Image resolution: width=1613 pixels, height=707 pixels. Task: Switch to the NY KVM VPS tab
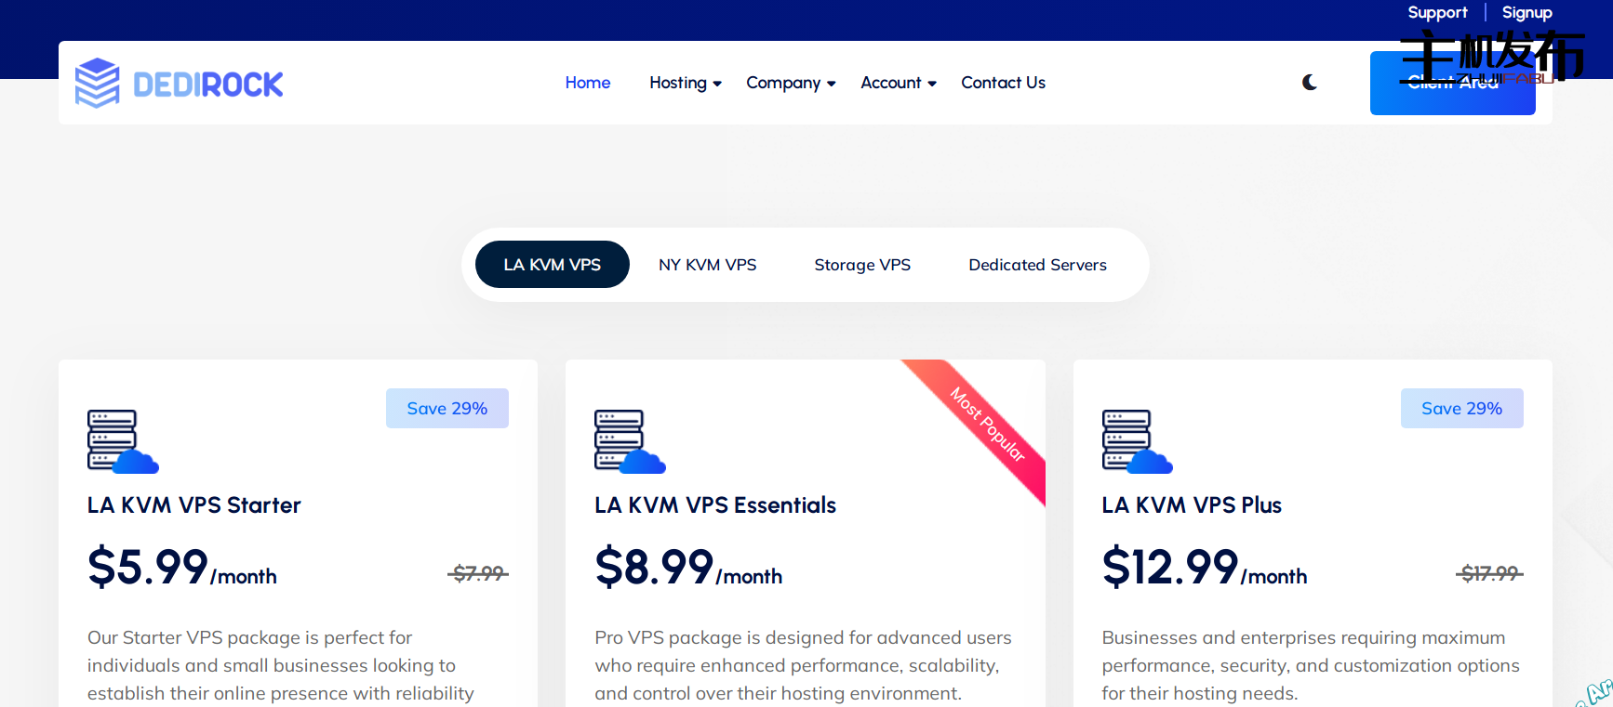point(707,265)
